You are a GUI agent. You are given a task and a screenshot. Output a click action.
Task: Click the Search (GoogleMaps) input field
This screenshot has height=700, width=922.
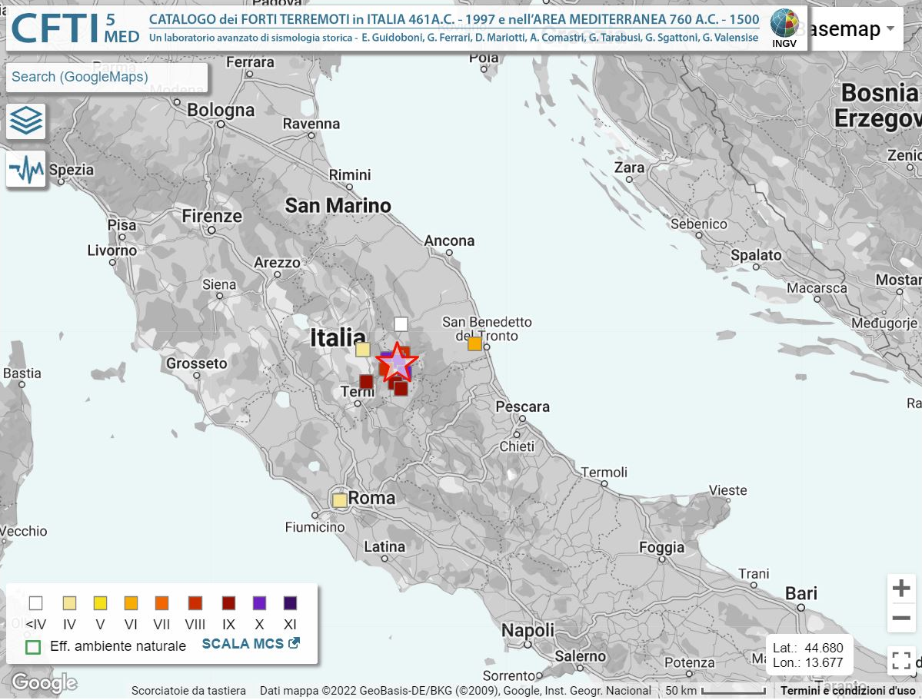tap(106, 77)
